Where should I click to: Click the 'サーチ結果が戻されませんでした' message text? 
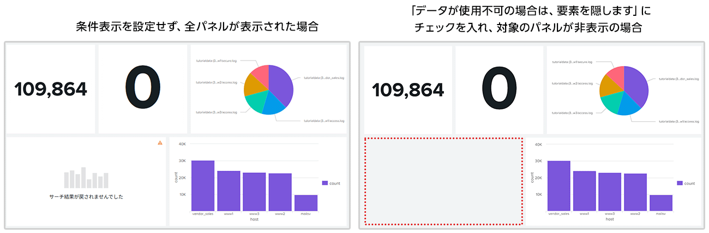(86, 196)
